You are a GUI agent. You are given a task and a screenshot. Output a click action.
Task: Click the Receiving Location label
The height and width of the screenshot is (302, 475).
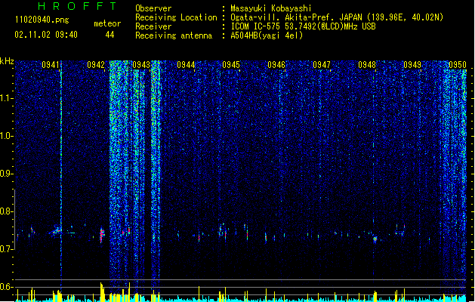point(176,17)
